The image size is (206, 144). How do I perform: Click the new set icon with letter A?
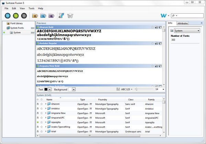click(43, 16)
